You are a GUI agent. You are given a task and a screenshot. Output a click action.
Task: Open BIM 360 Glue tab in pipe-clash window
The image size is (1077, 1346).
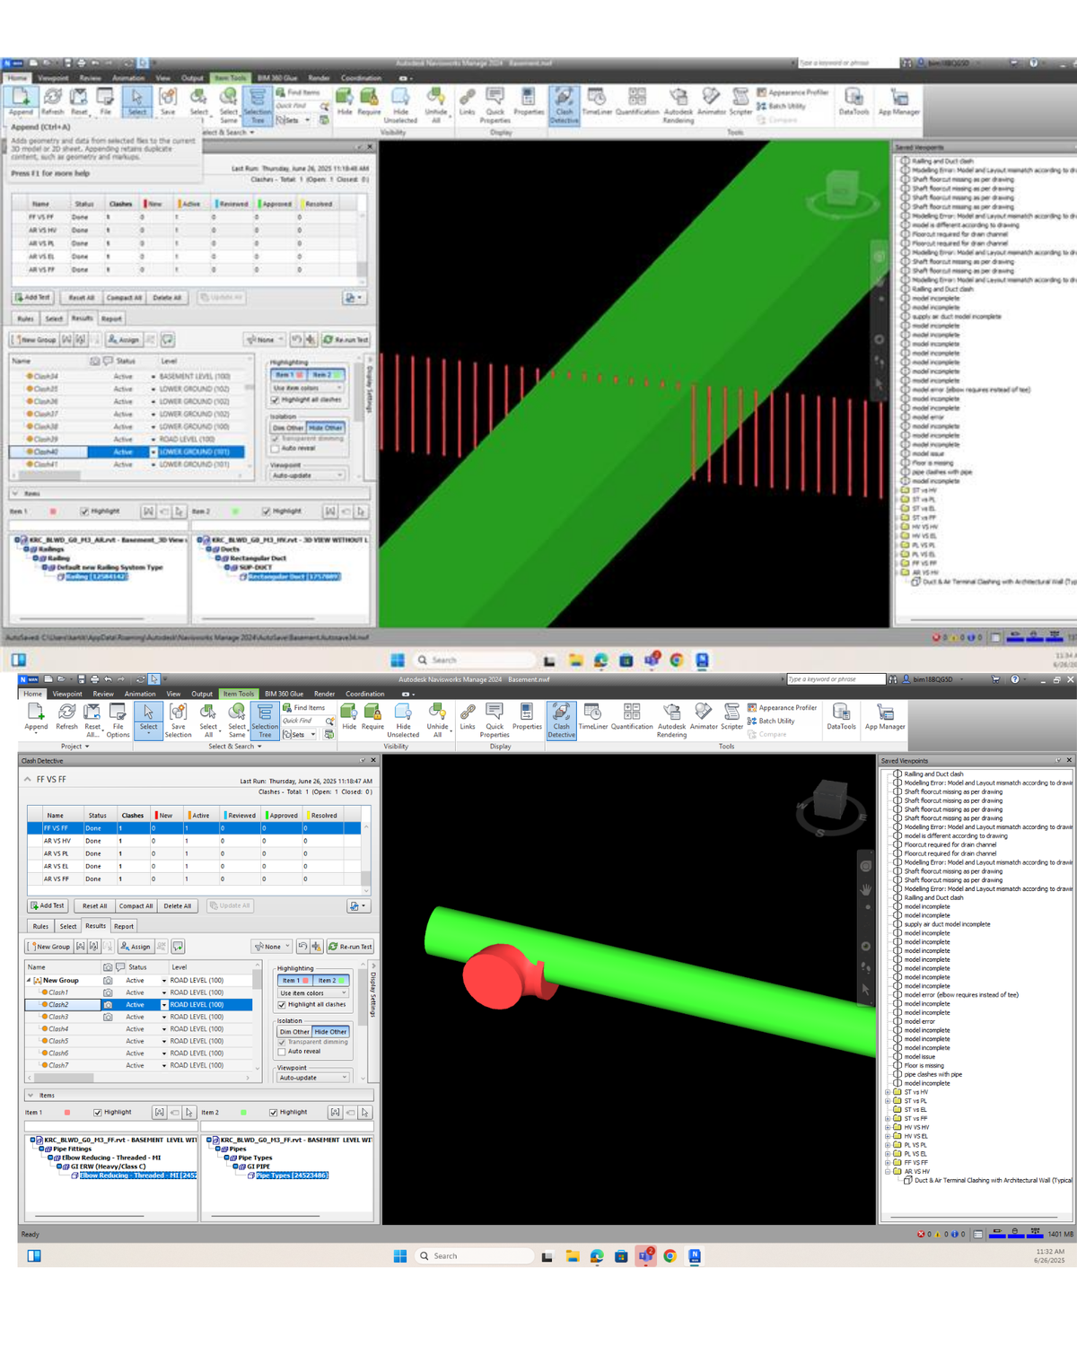pyautogui.click(x=284, y=694)
